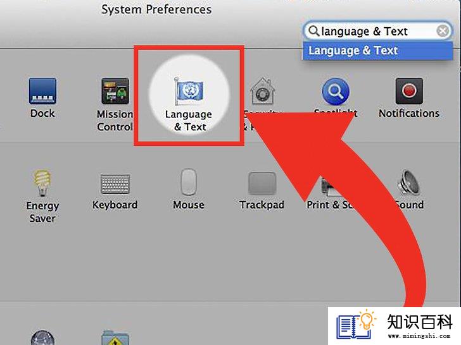Open the Sound speaker icon

pyautogui.click(x=409, y=183)
